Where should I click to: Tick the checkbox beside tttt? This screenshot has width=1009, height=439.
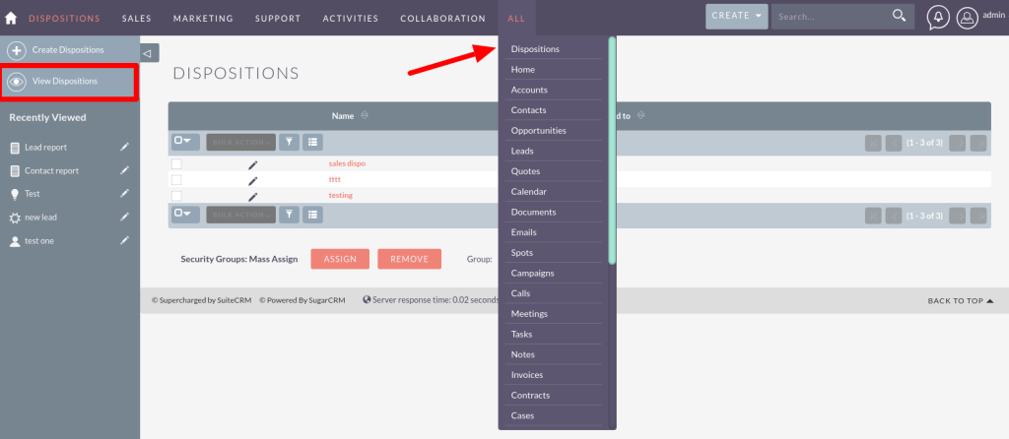pyautogui.click(x=176, y=180)
